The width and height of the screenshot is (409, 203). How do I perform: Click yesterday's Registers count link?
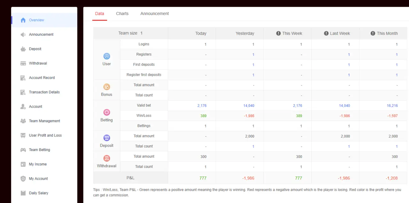tap(253, 54)
